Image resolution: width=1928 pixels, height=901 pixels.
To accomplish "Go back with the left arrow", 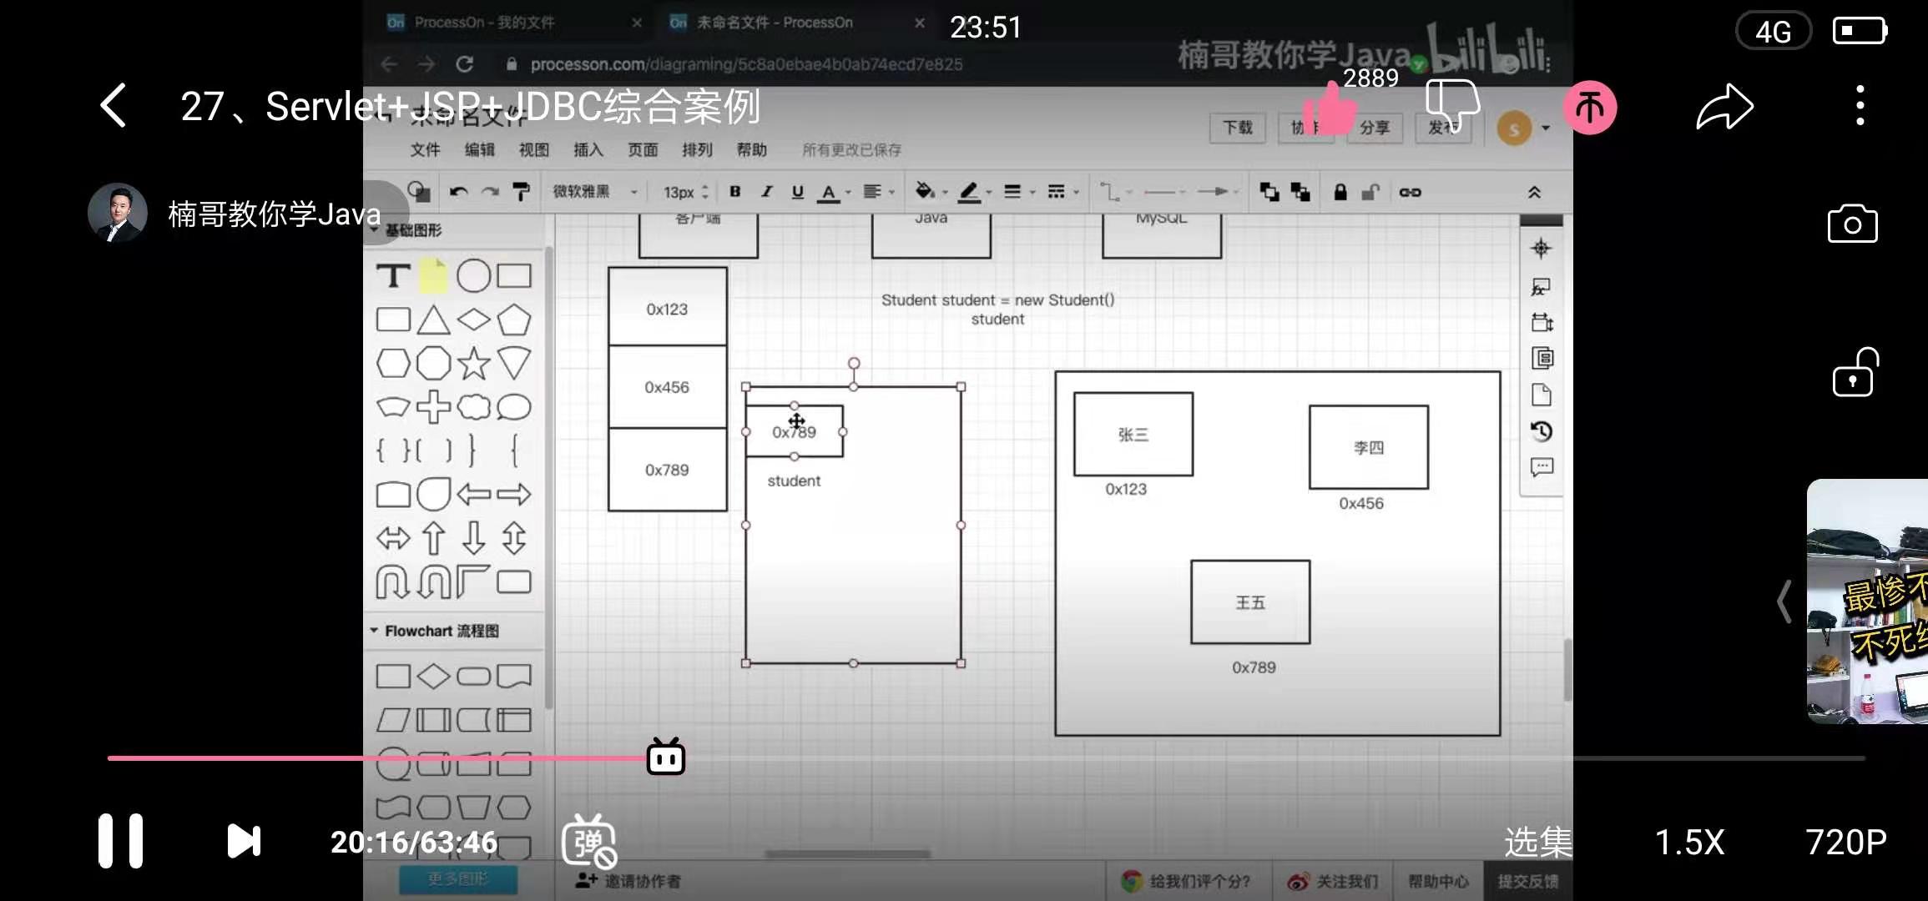I will pyautogui.click(x=114, y=106).
